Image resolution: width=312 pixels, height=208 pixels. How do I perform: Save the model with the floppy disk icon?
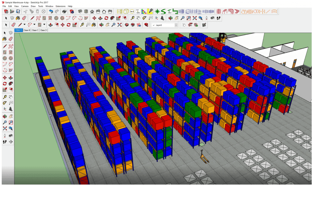(18, 11)
